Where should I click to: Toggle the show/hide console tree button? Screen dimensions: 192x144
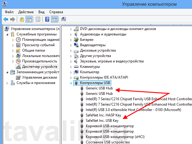point(29,19)
